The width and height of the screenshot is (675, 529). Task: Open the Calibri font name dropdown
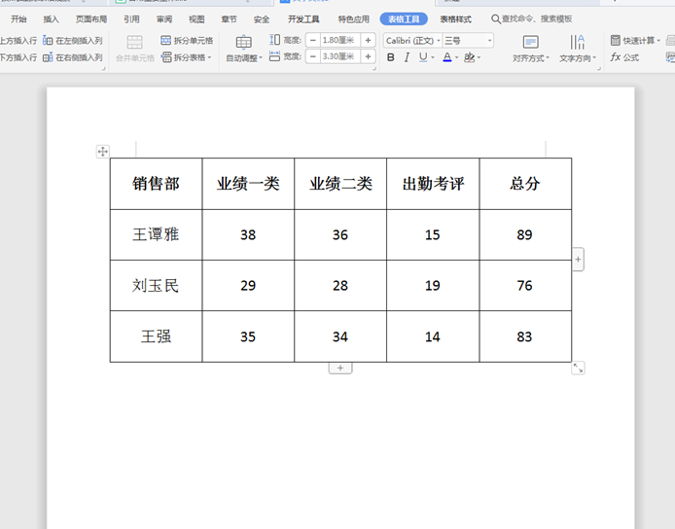(439, 41)
